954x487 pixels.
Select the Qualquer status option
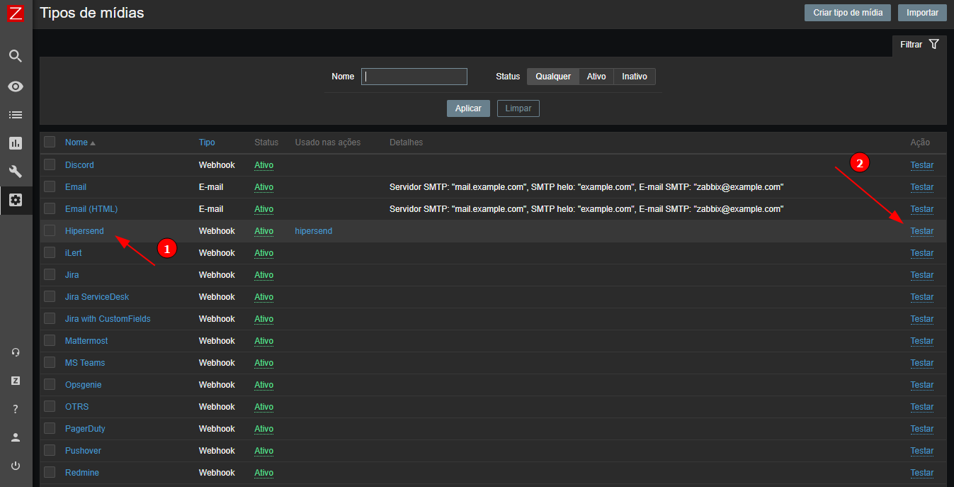[553, 77]
